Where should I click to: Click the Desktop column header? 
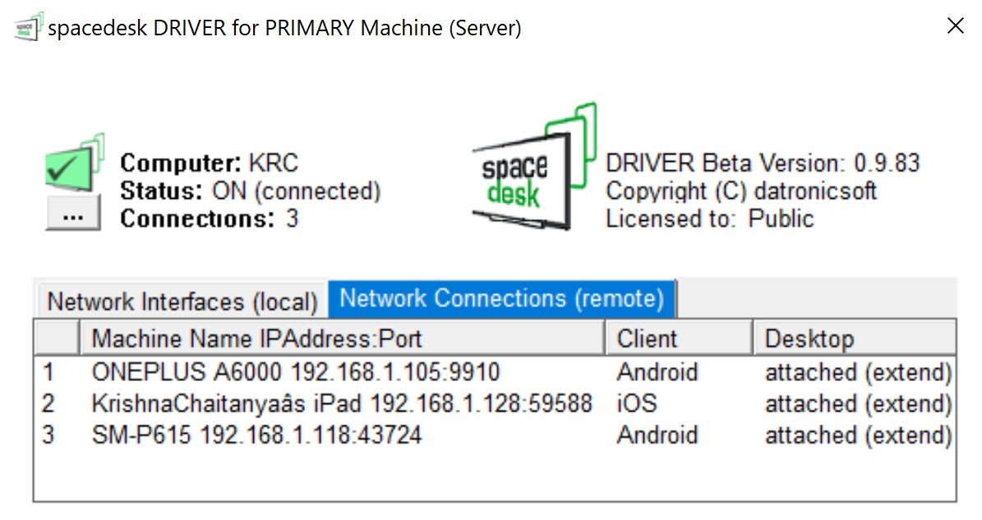pos(855,338)
